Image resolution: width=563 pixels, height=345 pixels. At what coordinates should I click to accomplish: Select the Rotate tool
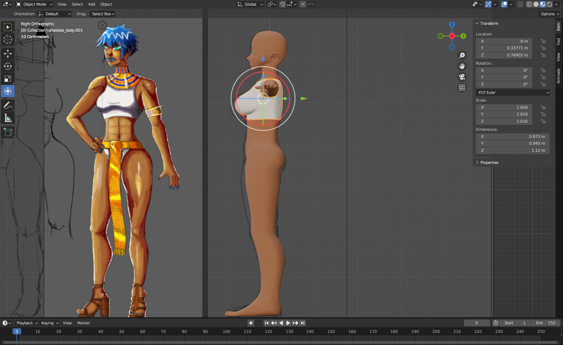[8, 66]
